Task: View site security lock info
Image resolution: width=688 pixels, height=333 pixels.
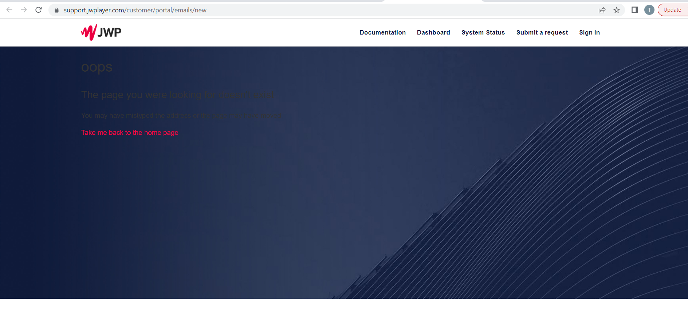Action: (56, 10)
